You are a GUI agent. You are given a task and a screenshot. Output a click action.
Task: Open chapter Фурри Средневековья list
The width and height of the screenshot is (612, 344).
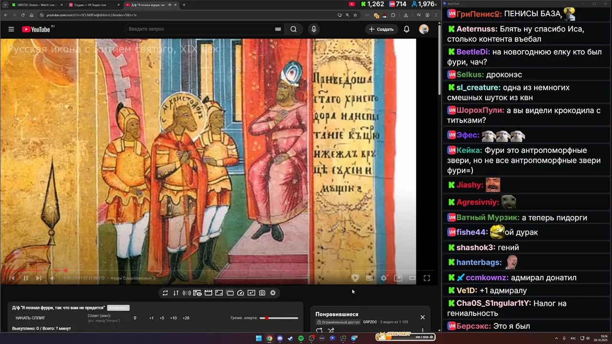point(132,278)
